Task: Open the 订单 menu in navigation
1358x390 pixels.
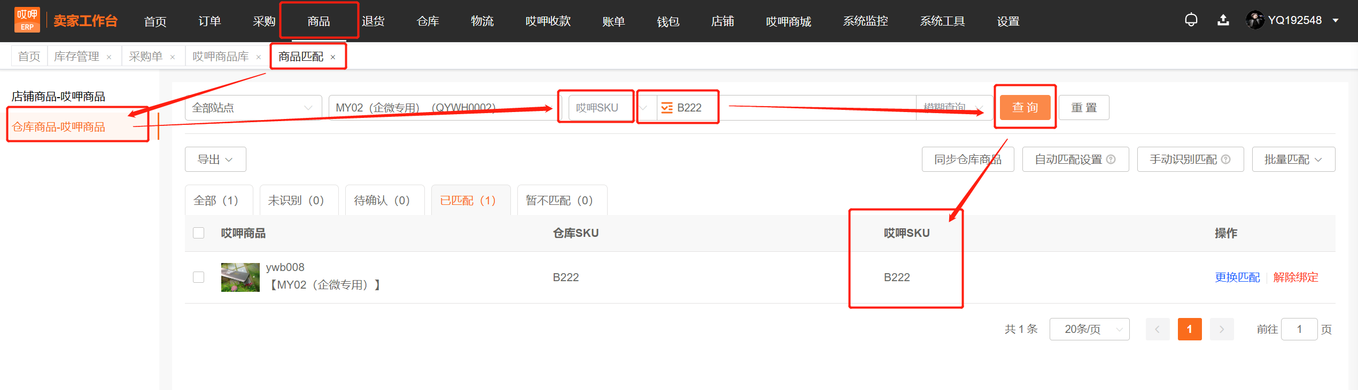Action: tap(209, 21)
